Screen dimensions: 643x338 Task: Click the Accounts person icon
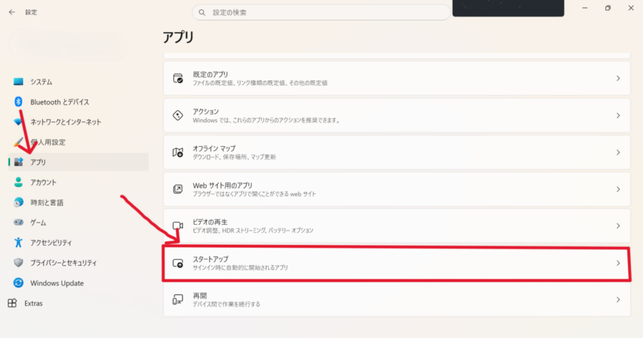[18, 182]
